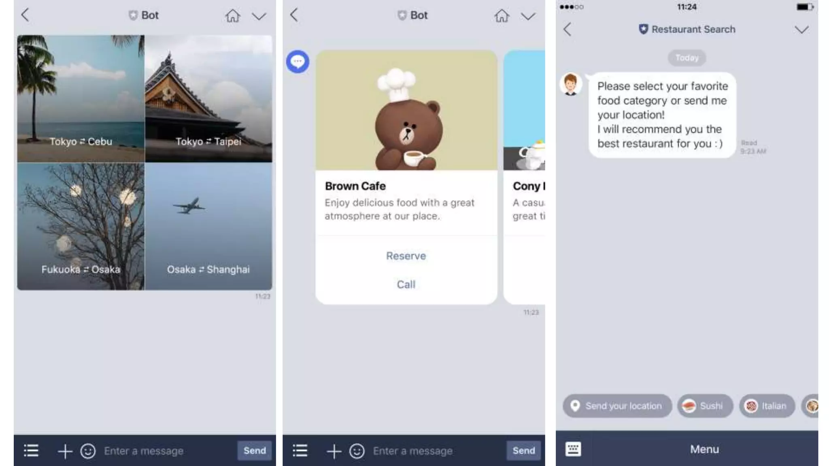Open Tokyo–Taipei route image
Screen dimensions: 829x466
click(x=209, y=99)
